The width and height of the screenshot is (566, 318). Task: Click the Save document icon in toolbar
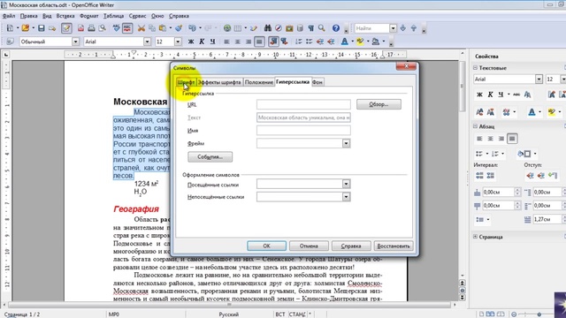pos(42,28)
